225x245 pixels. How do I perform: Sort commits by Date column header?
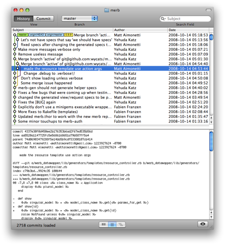click(188, 30)
